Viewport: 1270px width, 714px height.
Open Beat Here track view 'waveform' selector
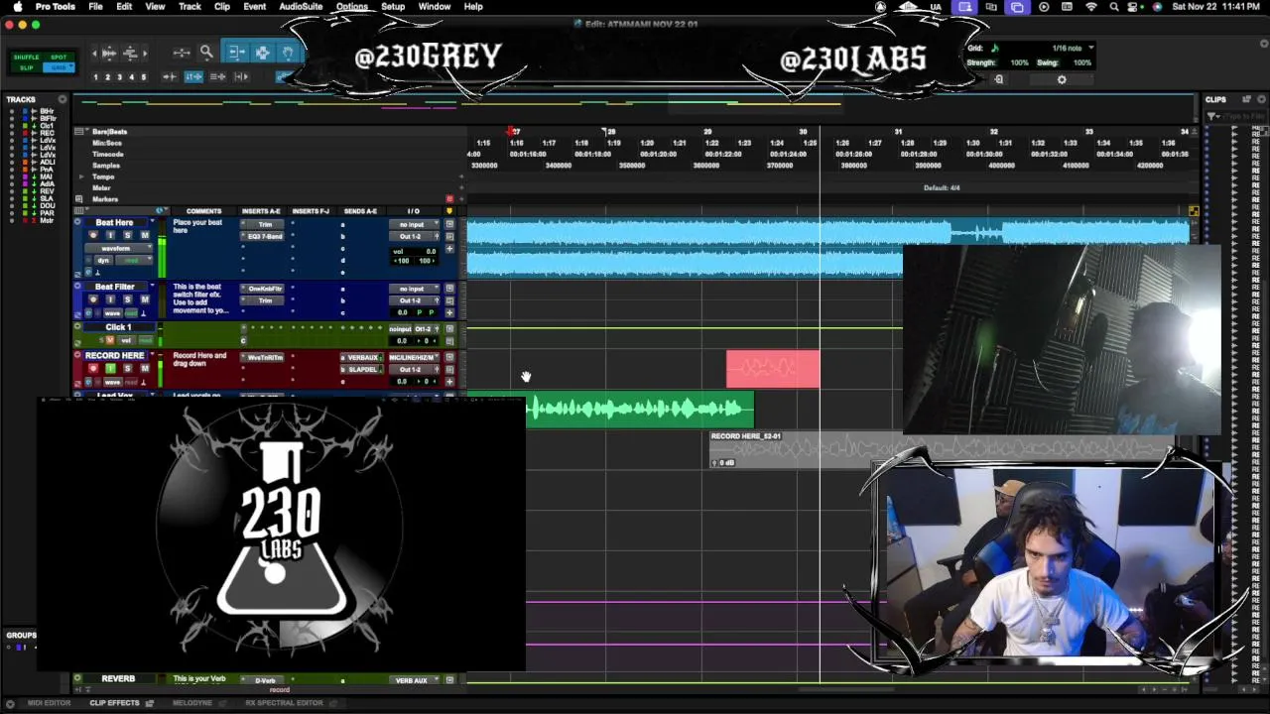coord(118,248)
